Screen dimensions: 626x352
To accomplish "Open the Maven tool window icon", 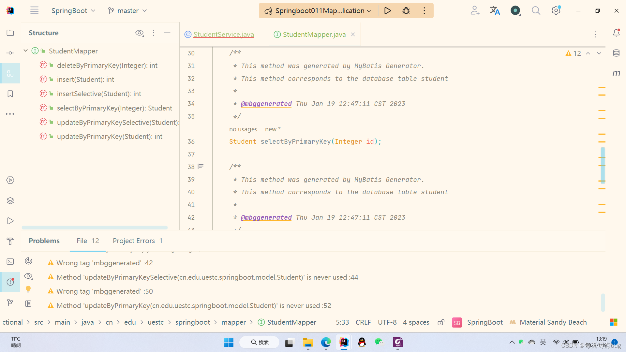I will tap(616, 73).
